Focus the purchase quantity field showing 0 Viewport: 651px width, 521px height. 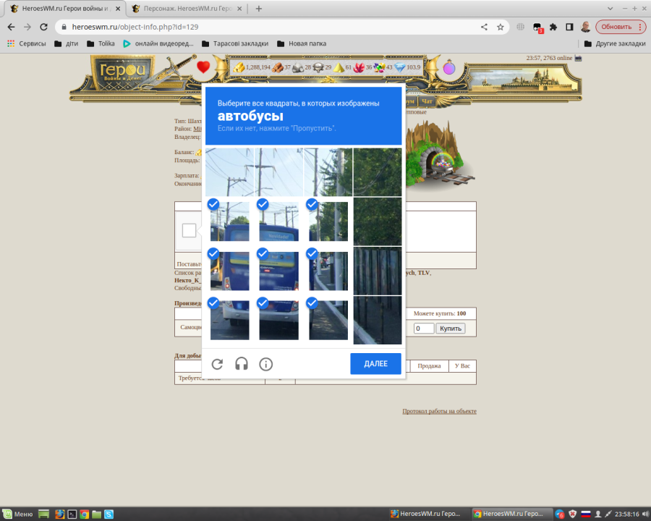[x=424, y=329]
